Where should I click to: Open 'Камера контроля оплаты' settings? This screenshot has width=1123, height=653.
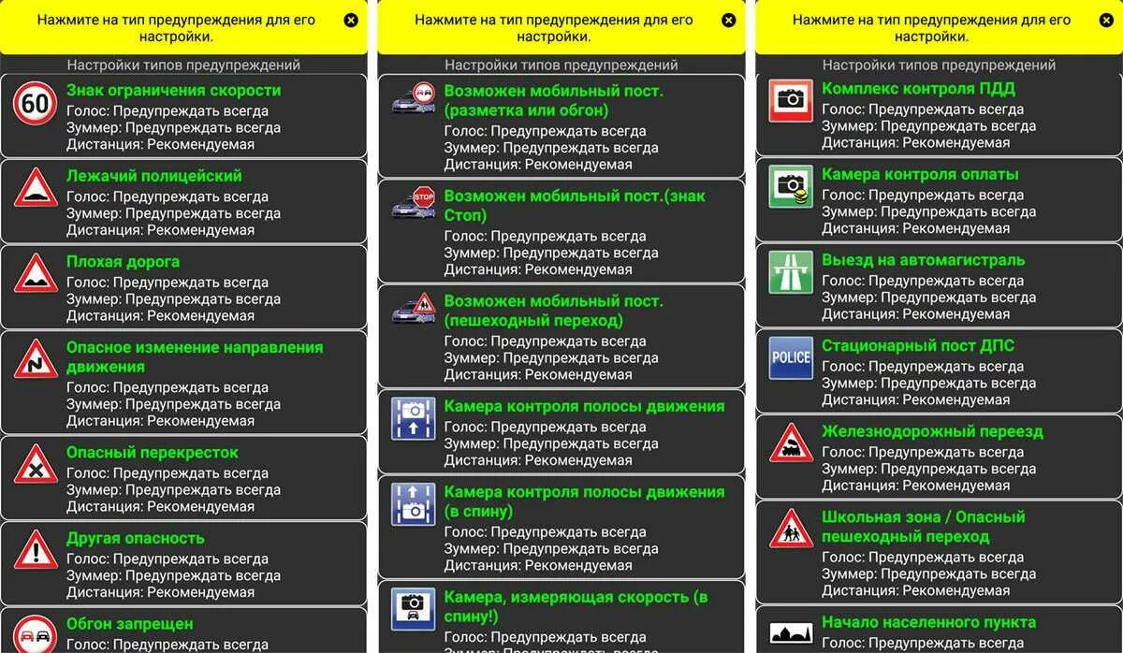[x=940, y=200]
